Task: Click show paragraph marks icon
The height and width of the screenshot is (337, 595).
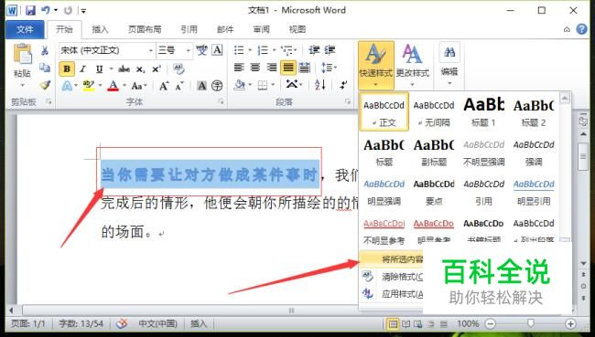Action: pos(343,85)
